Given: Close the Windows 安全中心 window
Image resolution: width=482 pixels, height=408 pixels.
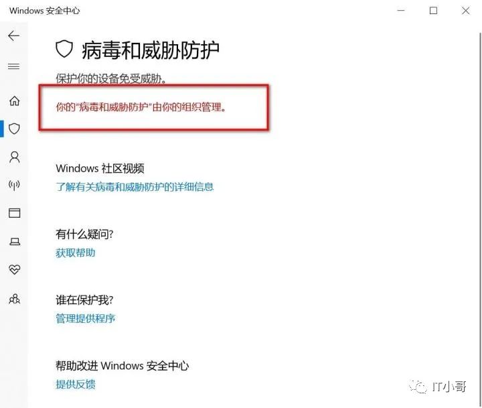Looking at the screenshot, I should coord(466,11).
